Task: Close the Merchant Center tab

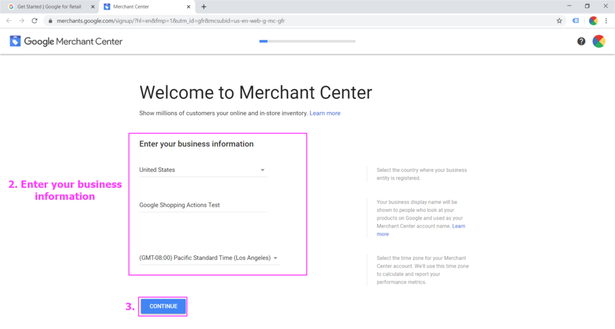Action: (x=188, y=6)
